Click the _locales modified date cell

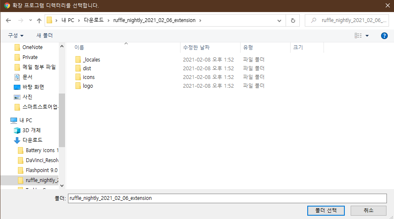[x=208, y=60]
